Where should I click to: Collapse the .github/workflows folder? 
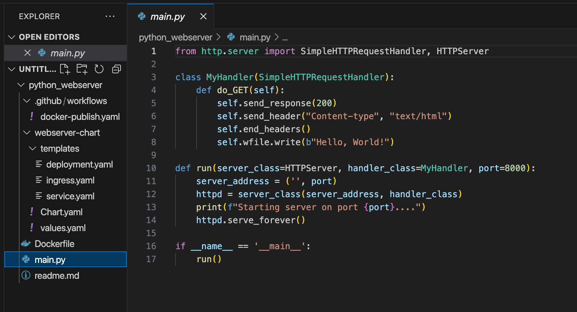27,101
